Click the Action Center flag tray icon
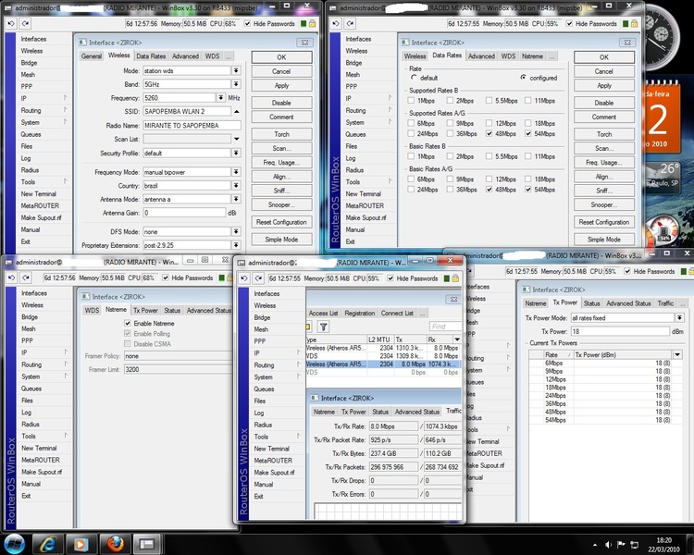This screenshot has height=555, width=694. pos(621,545)
